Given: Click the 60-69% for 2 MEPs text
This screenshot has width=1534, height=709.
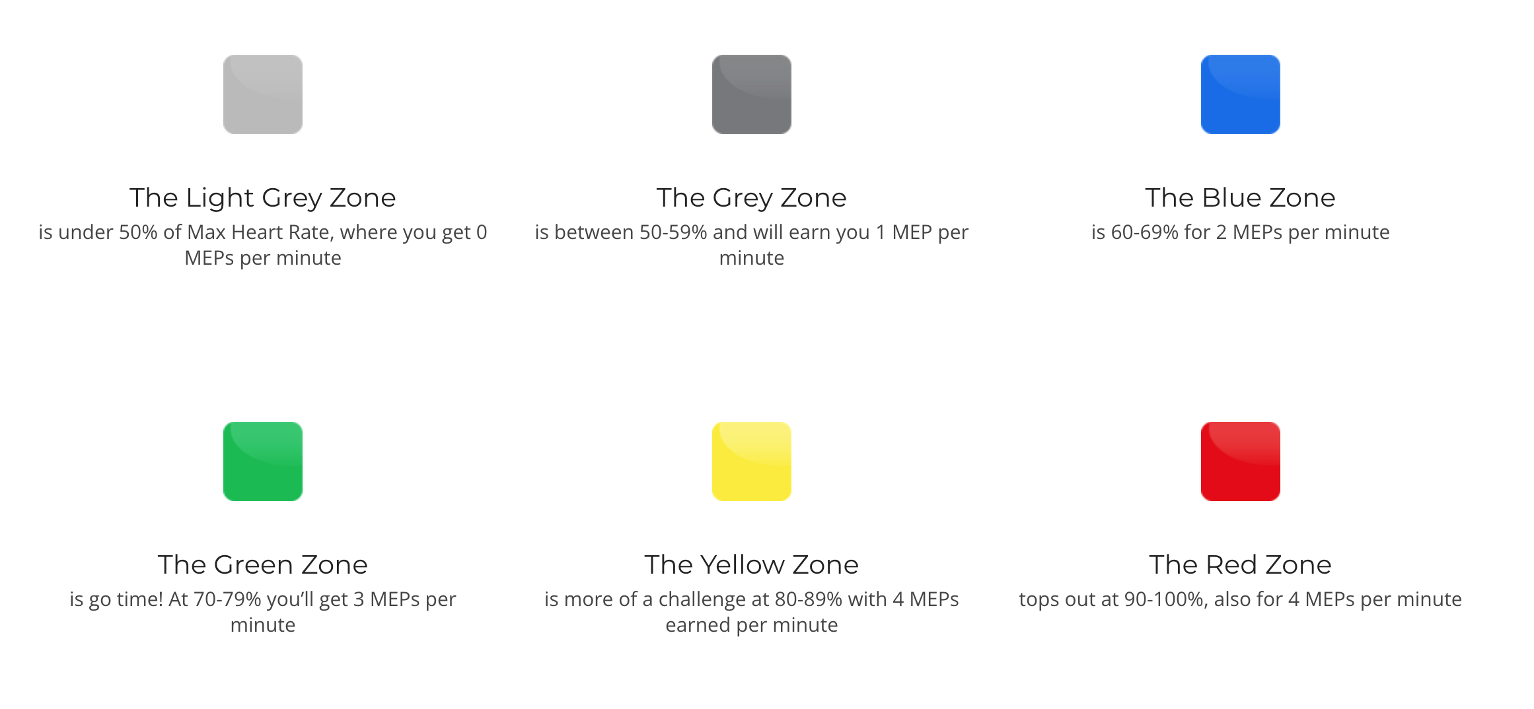Looking at the screenshot, I should (1240, 232).
